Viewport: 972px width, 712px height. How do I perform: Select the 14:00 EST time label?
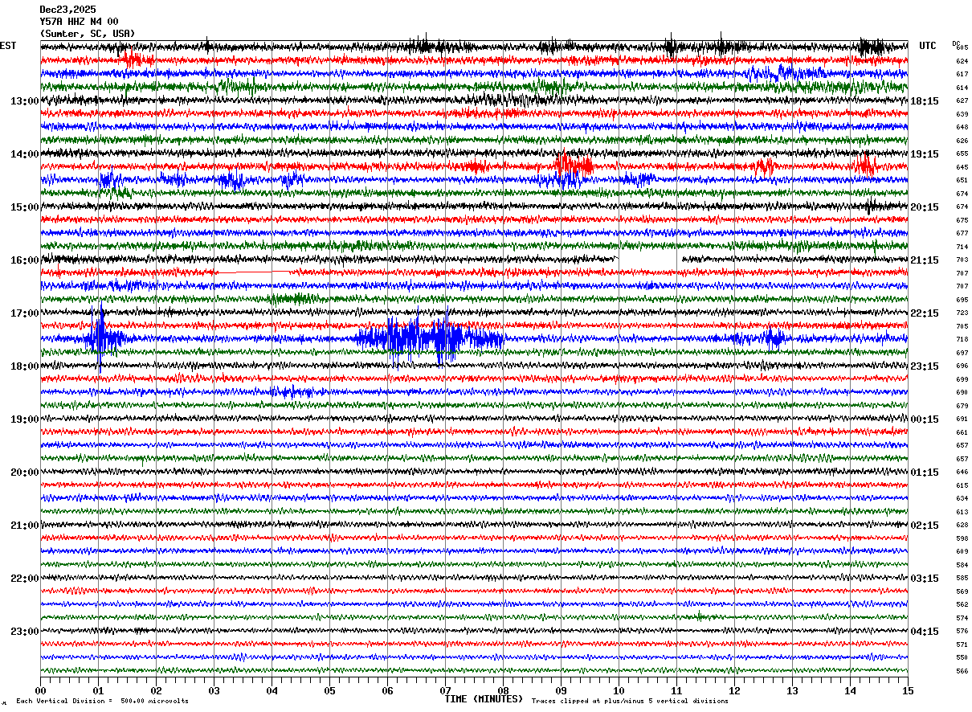[25, 154]
